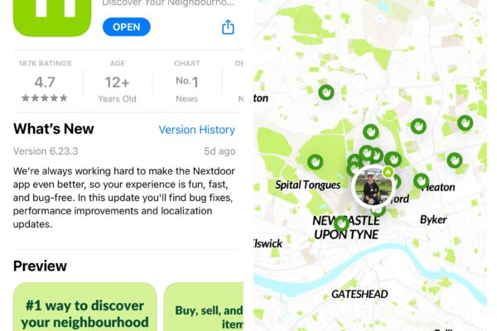497x331 pixels.
Task: Tap the blue OPEN button
Action: [x=127, y=27]
